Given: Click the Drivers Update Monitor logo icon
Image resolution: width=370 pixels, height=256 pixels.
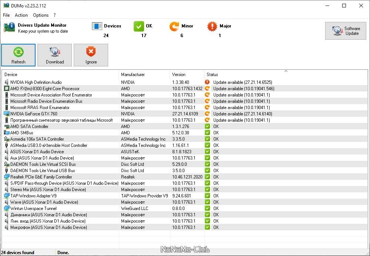Looking at the screenshot, I should 9,27.
